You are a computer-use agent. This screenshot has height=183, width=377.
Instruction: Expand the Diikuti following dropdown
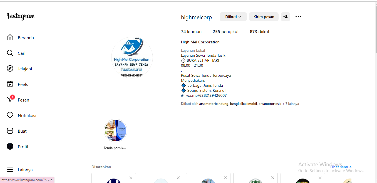[233, 17]
